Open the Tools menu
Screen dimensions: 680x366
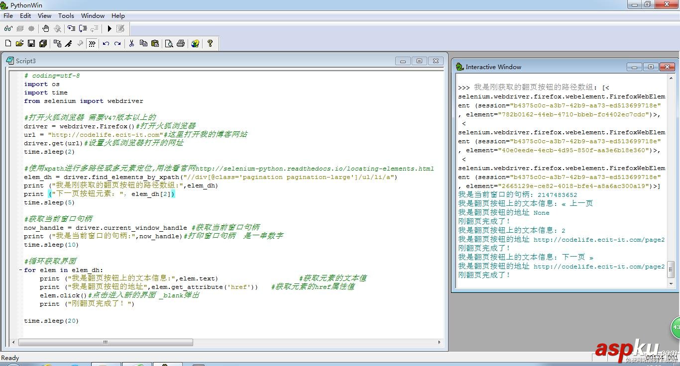[66, 15]
